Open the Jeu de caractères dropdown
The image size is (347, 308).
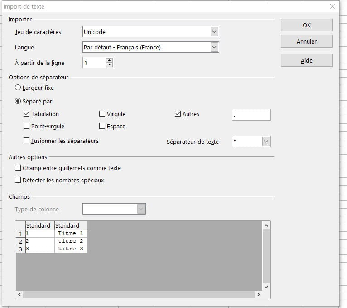(x=214, y=32)
